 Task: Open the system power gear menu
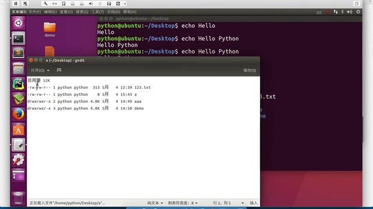358,12
